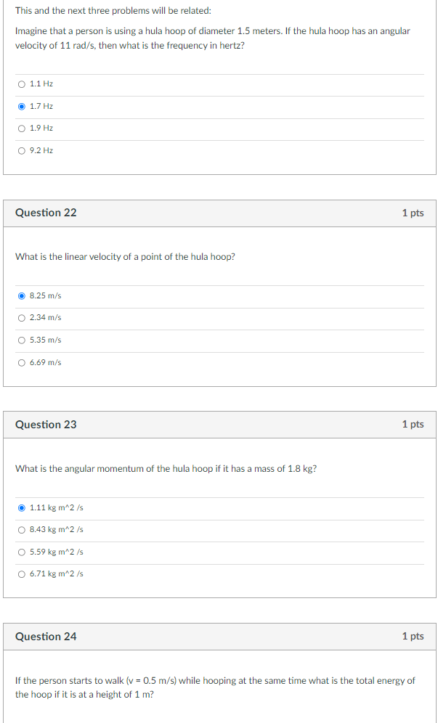Select the 8.43 kg m^2 /s option

coord(21,530)
